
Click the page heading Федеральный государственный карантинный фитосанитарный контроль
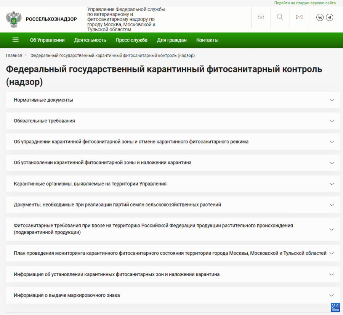164,75
